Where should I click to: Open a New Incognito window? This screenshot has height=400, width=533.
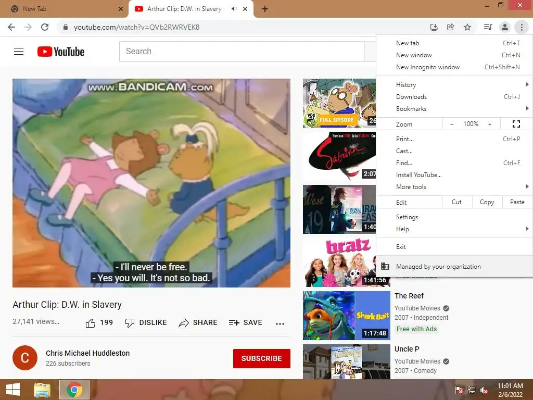[x=455, y=67]
